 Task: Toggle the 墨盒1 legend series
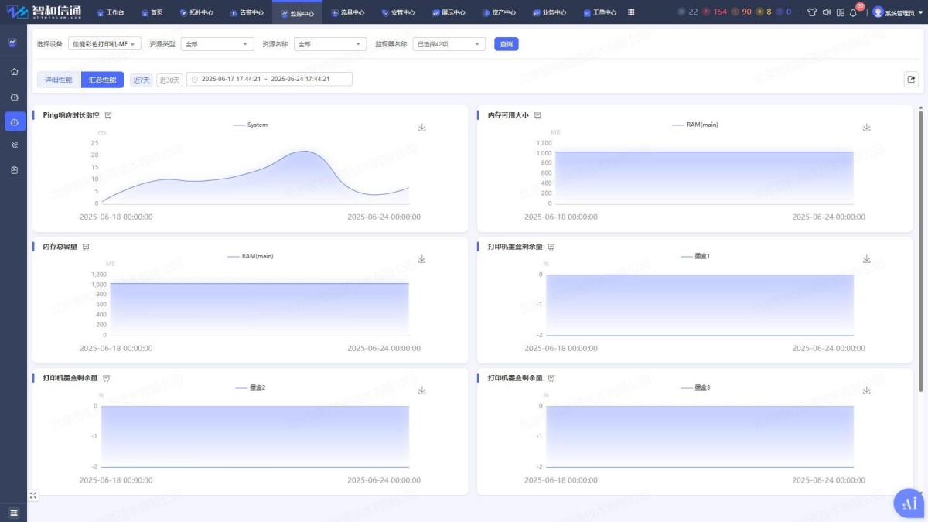[694, 256]
